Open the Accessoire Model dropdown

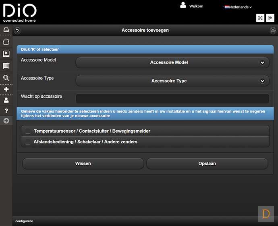[x=172, y=63]
